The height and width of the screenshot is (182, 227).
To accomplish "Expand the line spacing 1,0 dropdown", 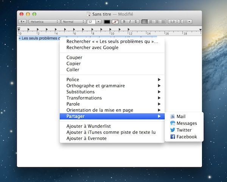I will pyautogui.click(x=174, y=22).
